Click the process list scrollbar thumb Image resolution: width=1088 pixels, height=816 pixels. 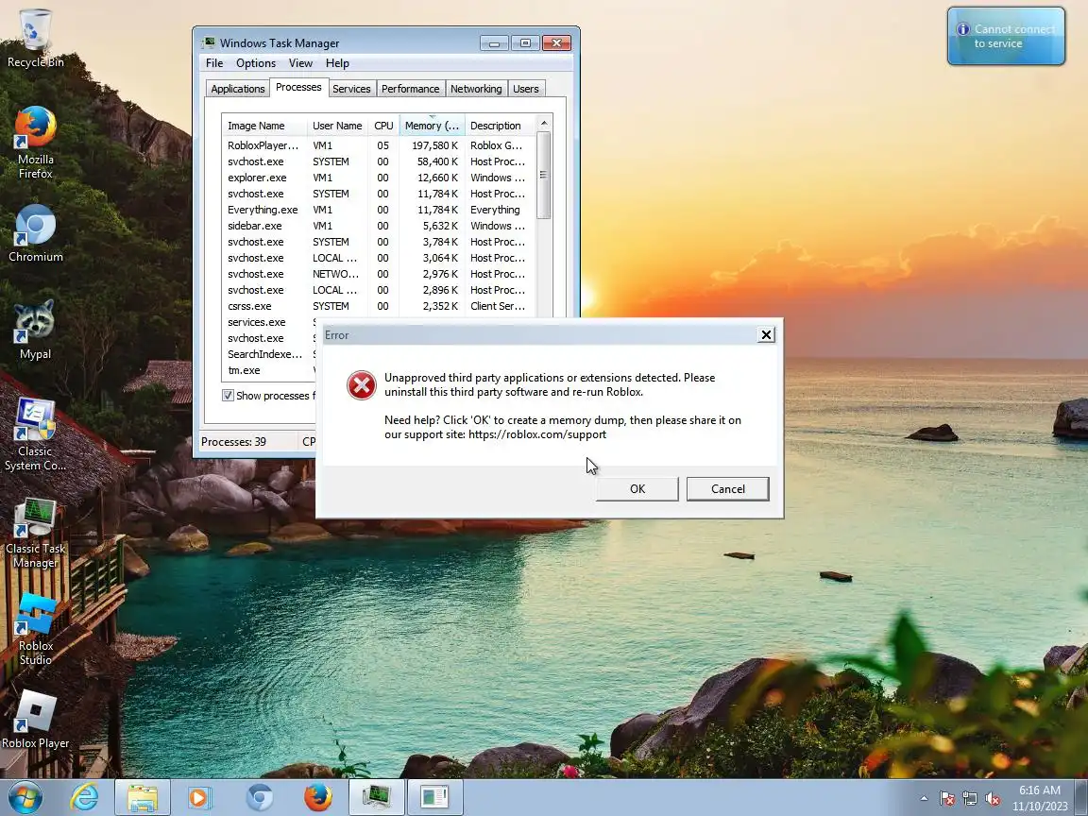click(x=544, y=175)
